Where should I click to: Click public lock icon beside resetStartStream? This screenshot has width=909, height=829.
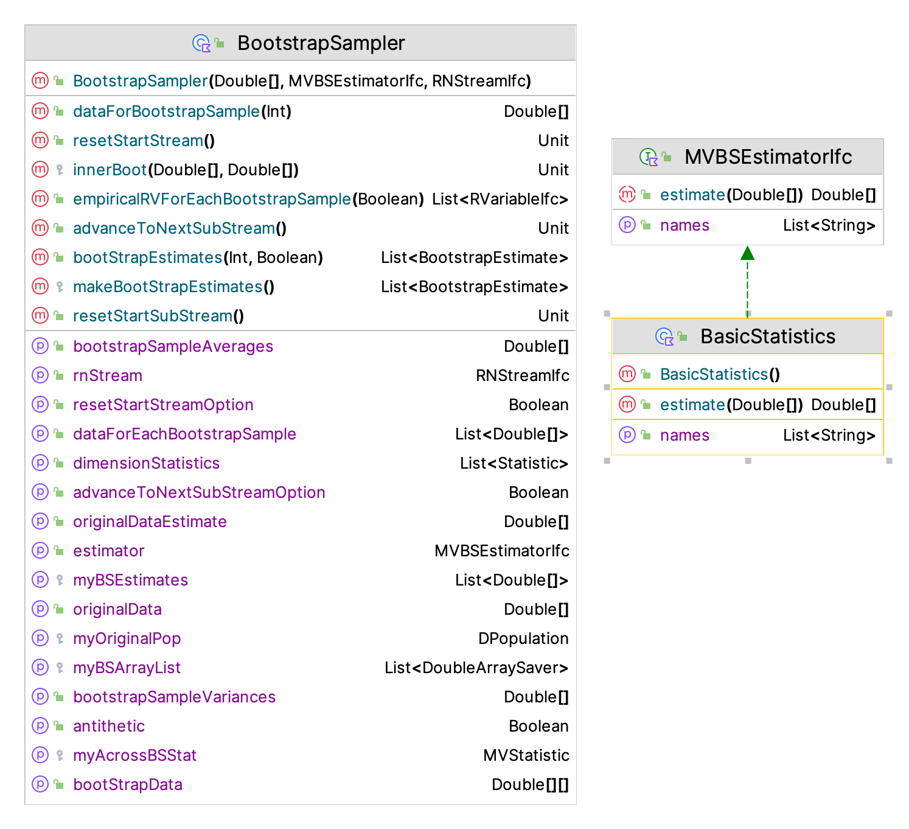pos(59,141)
